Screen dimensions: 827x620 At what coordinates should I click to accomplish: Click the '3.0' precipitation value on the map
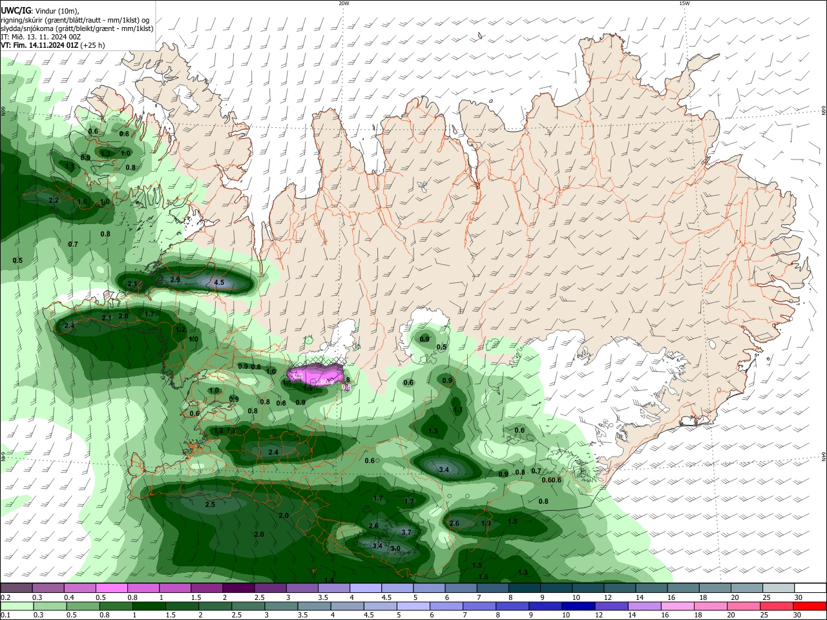[395, 548]
